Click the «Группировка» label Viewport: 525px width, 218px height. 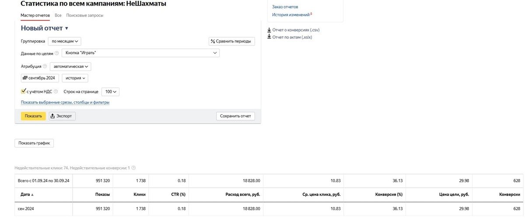click(33, 41)
